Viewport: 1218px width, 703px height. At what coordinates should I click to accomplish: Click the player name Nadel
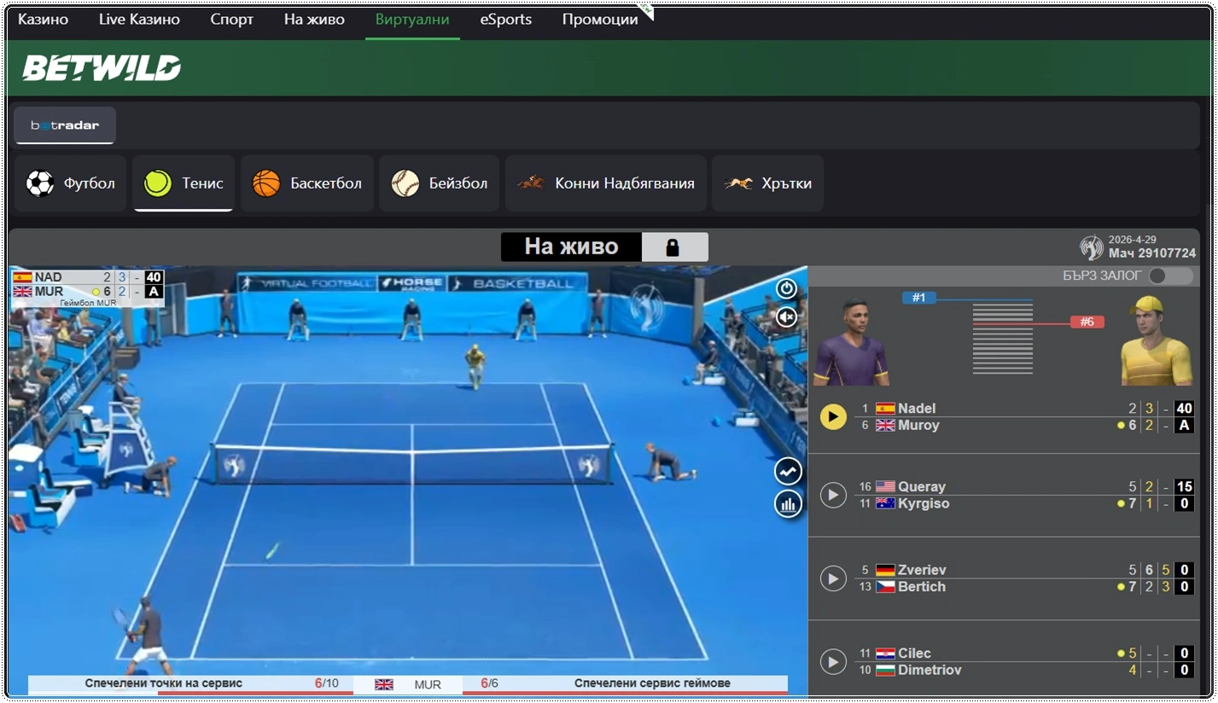tap(917, 409)
